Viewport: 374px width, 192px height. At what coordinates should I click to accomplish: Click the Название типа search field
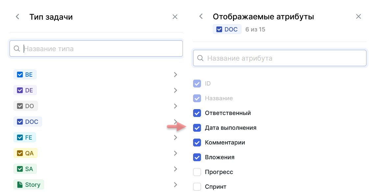pyautogui.click(x=95, y=48)
